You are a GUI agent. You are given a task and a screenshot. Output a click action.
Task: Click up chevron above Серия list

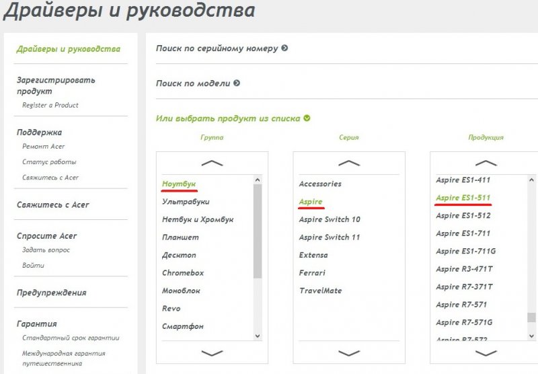pos(349,163)
